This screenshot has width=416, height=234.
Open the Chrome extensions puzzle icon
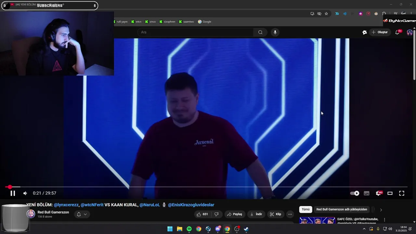coord(384,14)
